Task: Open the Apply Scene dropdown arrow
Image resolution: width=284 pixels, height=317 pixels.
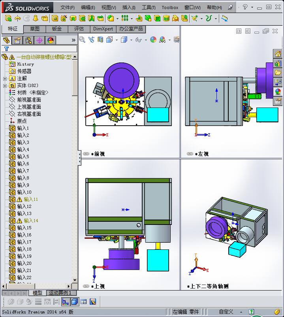Action: (x=169, y=40)
